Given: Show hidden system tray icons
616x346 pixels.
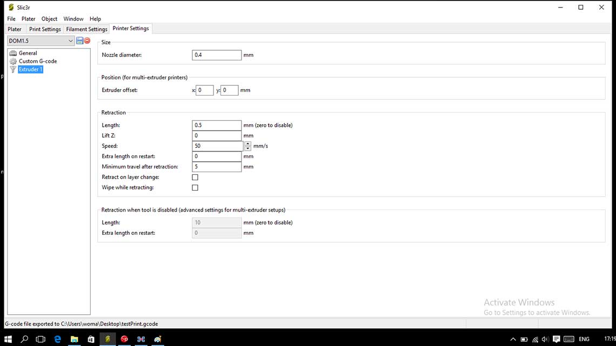Looking at the screenshot, I should pos(513,340).
